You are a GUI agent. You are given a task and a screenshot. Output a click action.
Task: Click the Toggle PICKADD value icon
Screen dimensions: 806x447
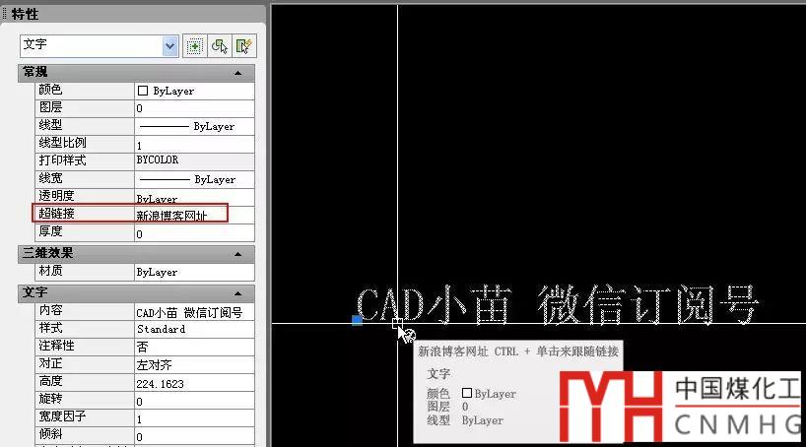[x=194, y=46]
